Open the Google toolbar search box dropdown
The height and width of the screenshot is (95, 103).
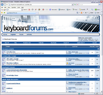tap(22, 9)
